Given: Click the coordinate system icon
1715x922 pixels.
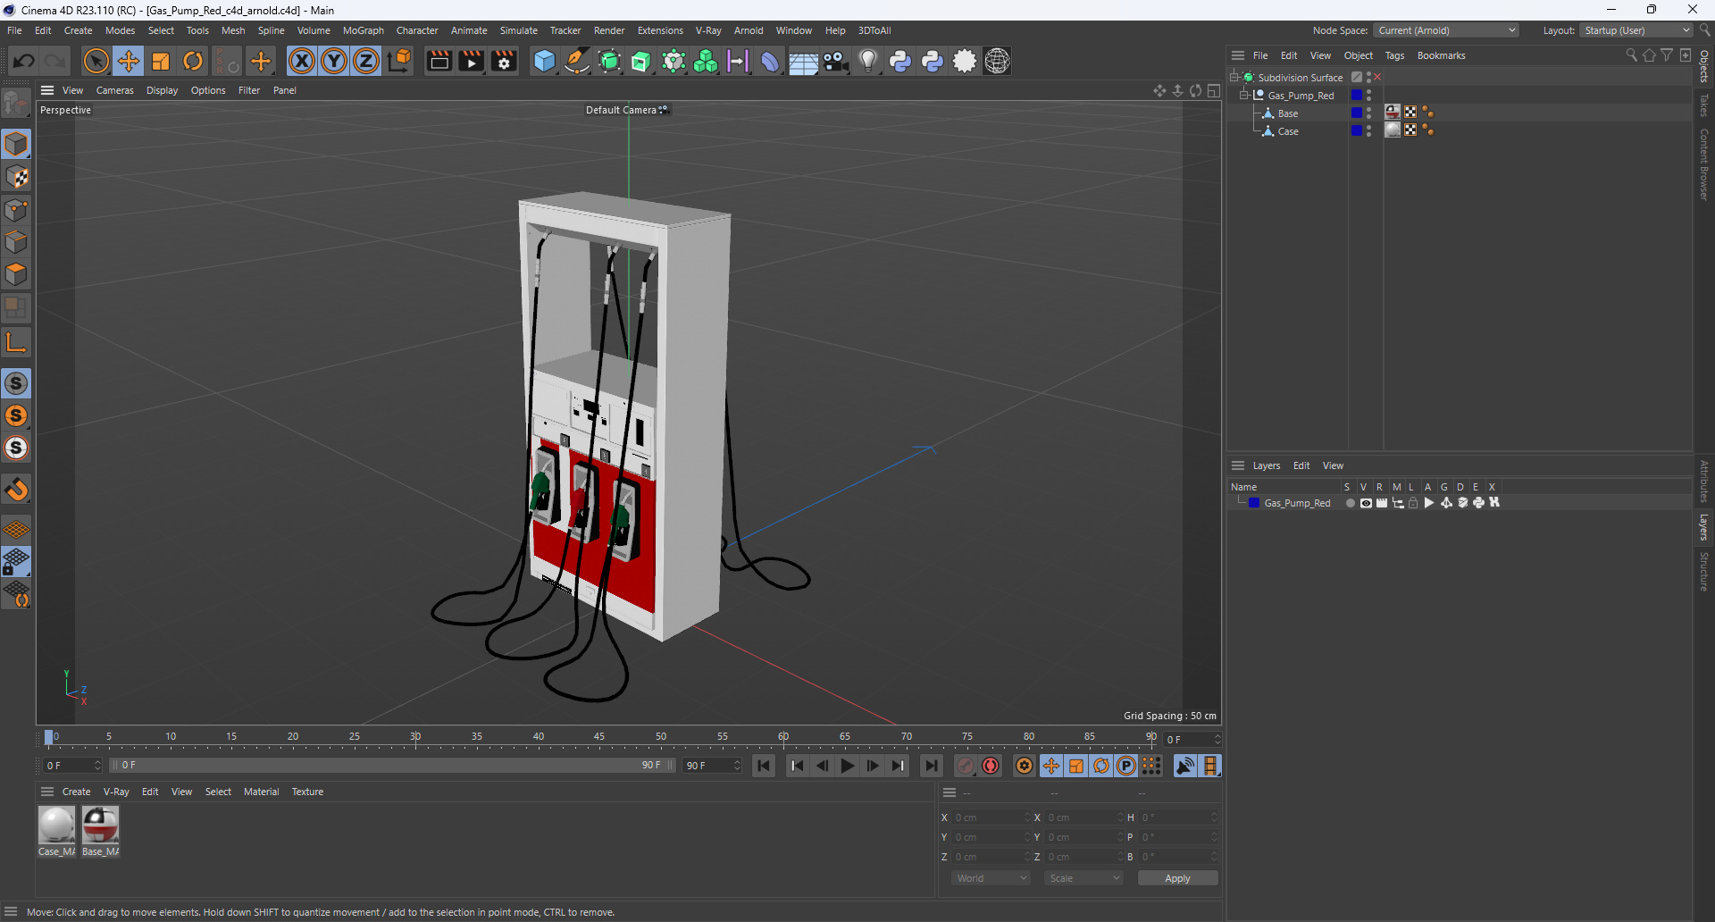Looking at the screenshot, I should click(400, 61).
